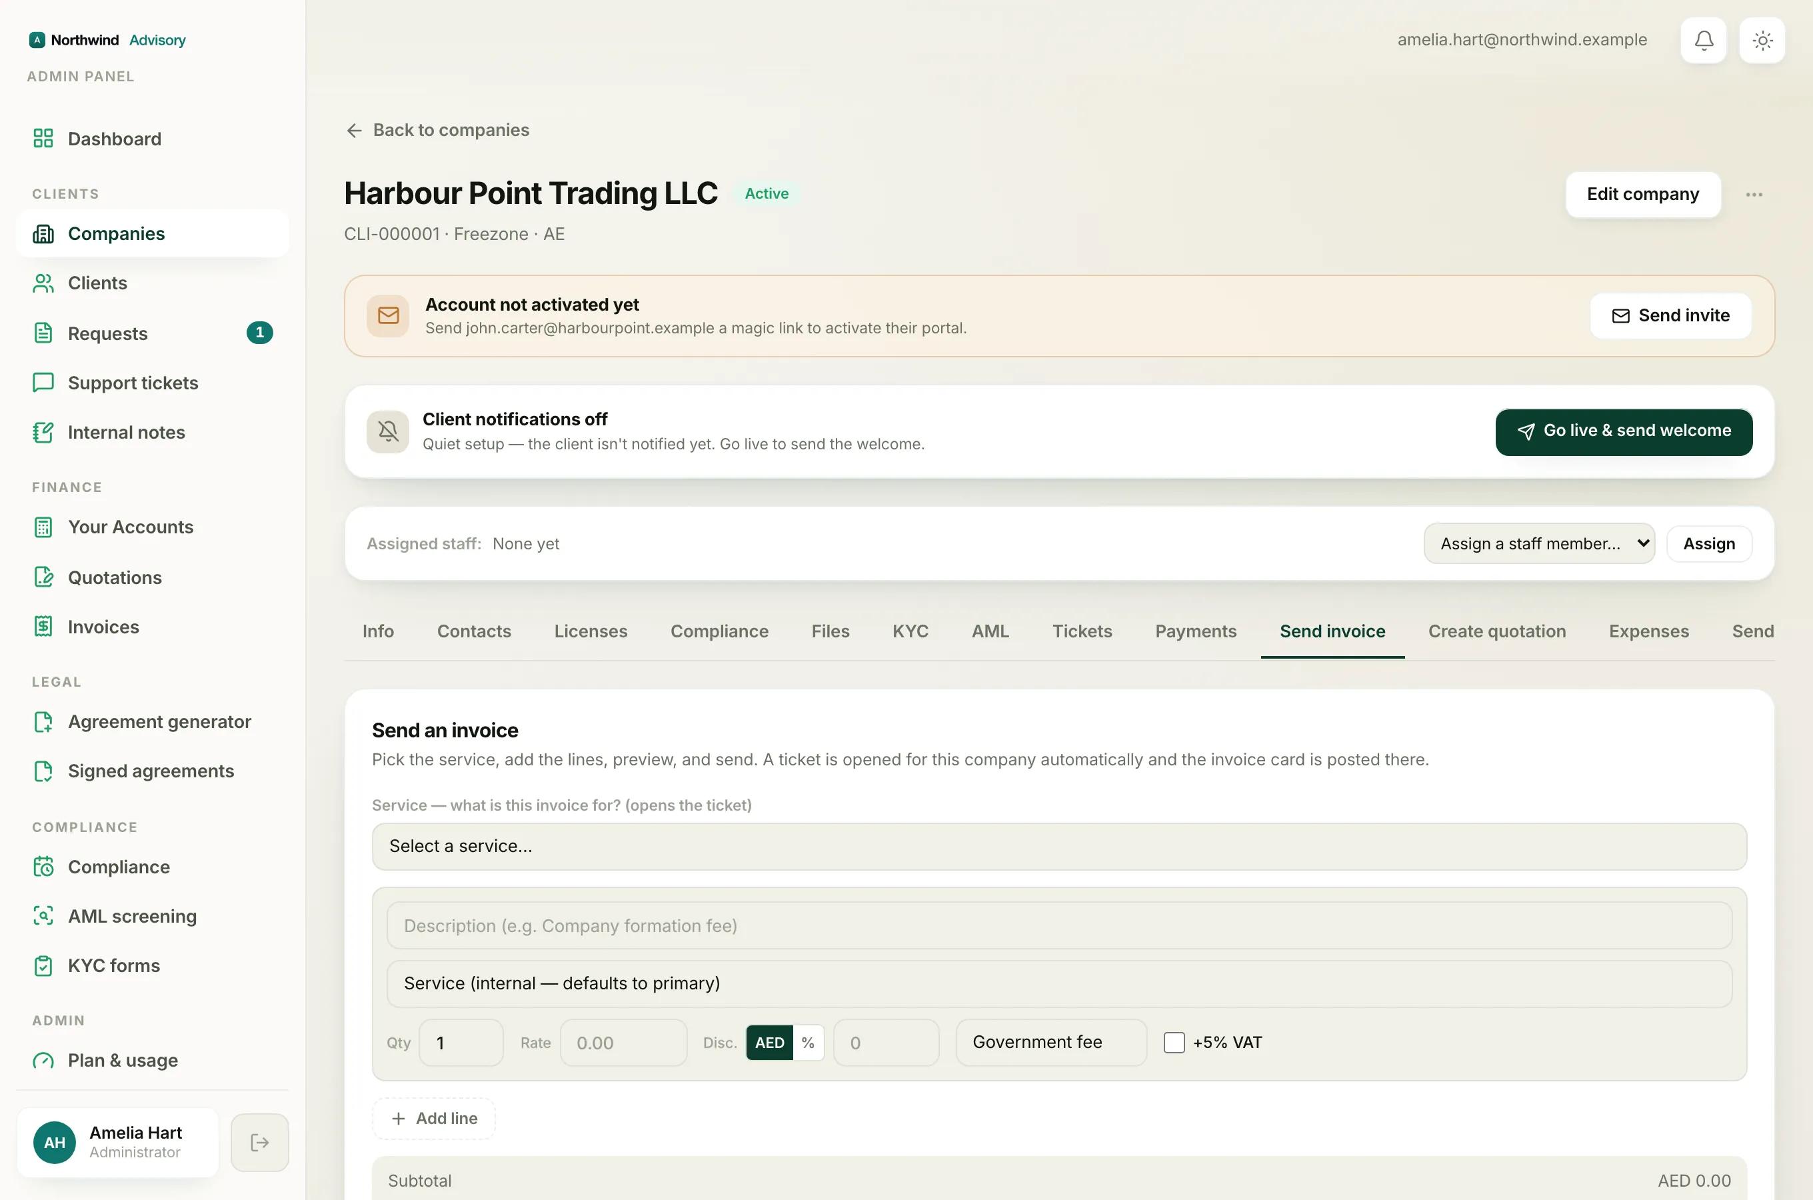Viewport: 1813px width, 1200px height.
Task: Click the Plan & usage gauge icon
Action: (x=43, y=1061)
